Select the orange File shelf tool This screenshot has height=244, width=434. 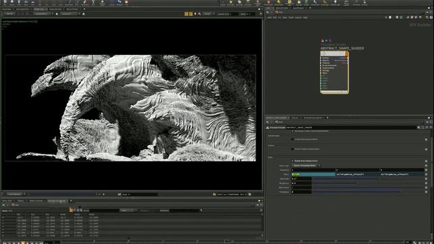[127, 3]
